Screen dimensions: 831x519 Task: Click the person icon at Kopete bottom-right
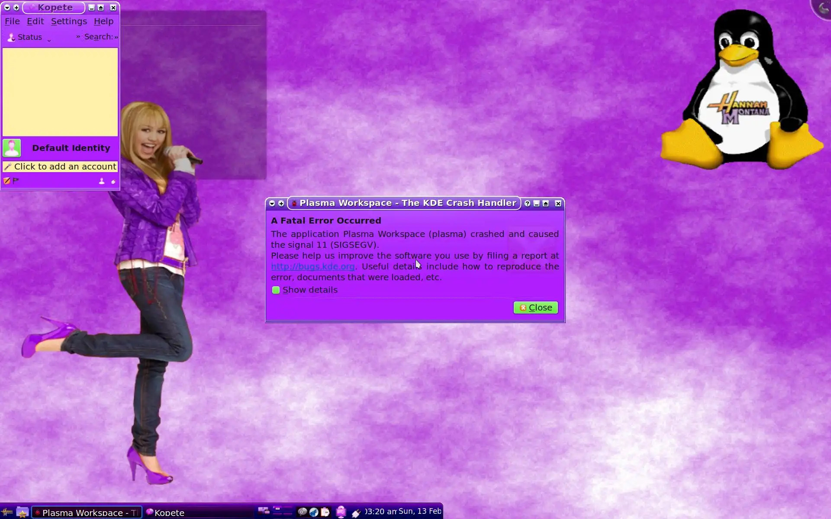(x=102, y=181)
